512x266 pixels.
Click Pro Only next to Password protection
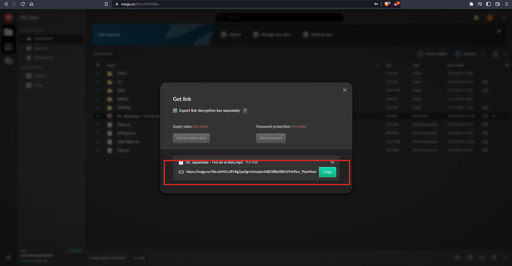point(299,126)
